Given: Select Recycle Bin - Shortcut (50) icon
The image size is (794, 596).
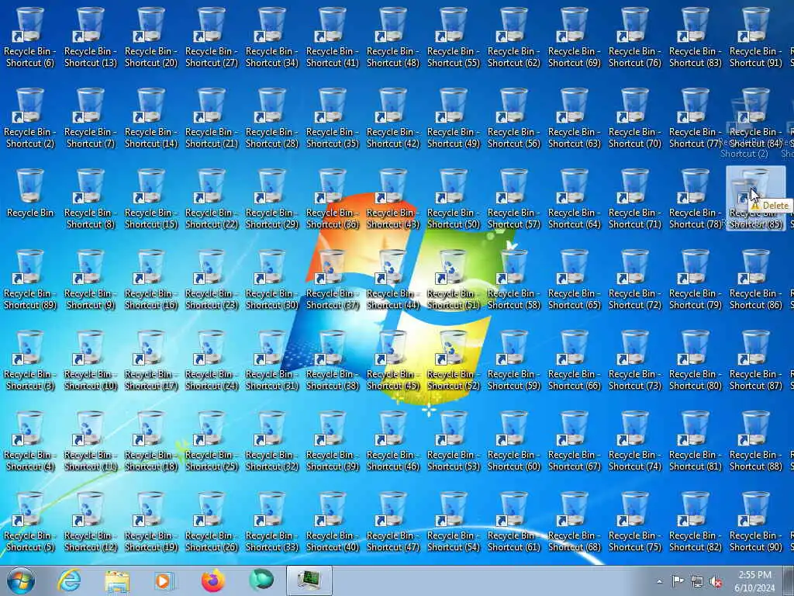Looking at the screenshot, I should (x=453, y=199).
